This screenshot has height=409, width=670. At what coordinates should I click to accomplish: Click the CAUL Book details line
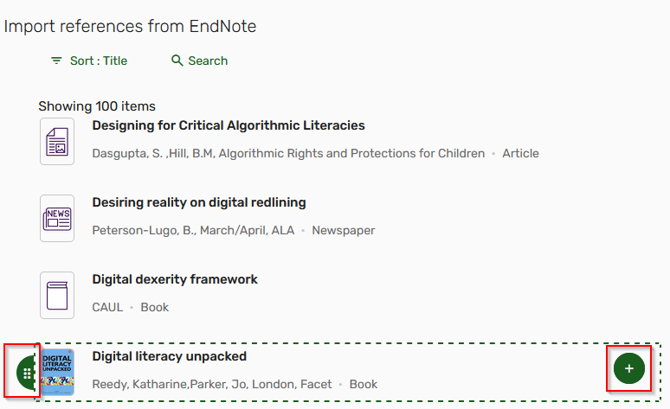(x=131, y=307)
